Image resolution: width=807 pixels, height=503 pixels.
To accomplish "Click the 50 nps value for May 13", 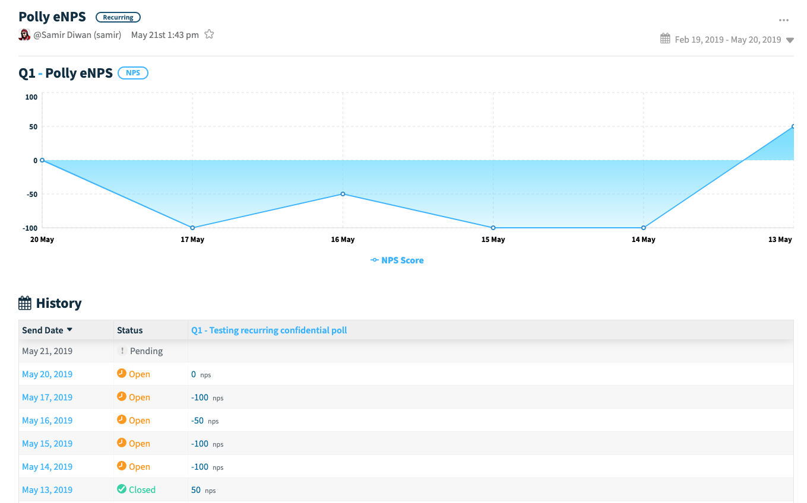I will coord(204,490).
